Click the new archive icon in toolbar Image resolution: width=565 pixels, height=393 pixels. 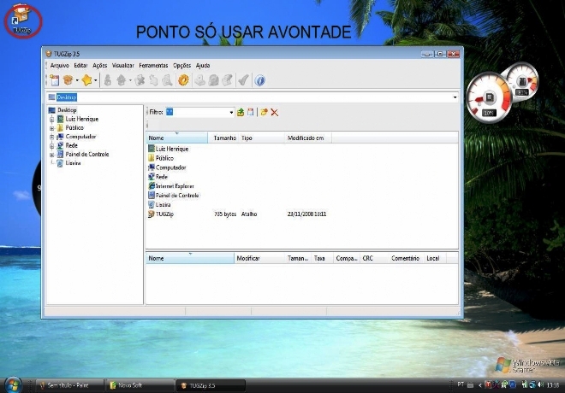[x=54, y=79]
